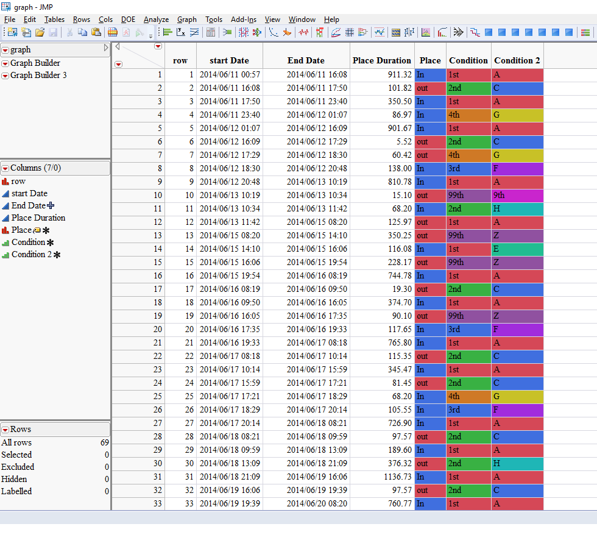Click the Paste icon on the toolbar
Screen dimensions: 597x546
[96, 32]
